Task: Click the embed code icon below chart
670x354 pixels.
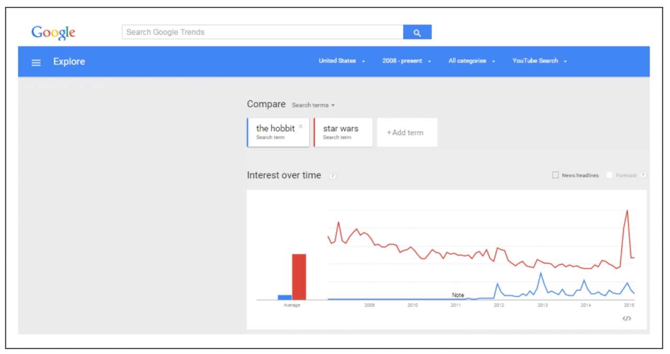Action: point(627,318)
